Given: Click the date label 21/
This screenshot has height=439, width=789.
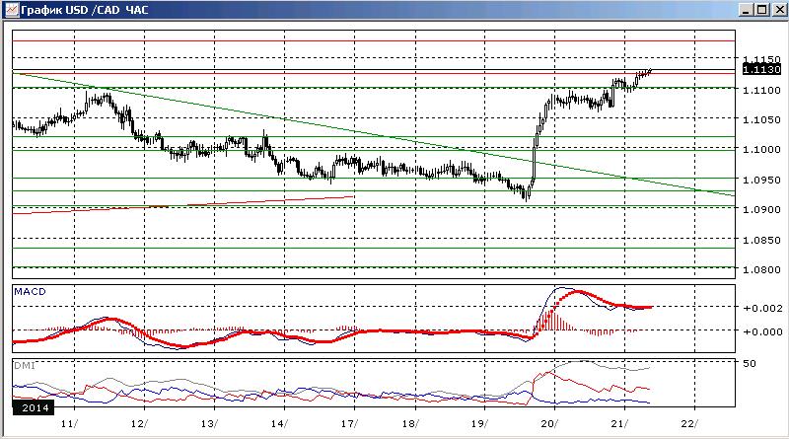Looking at the screenshot, I should (x=619, y=424).
